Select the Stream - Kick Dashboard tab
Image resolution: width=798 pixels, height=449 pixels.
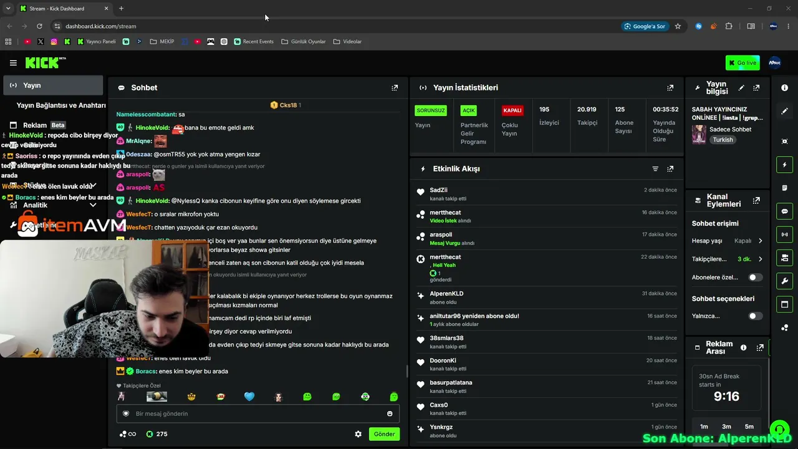pos(64,9)
